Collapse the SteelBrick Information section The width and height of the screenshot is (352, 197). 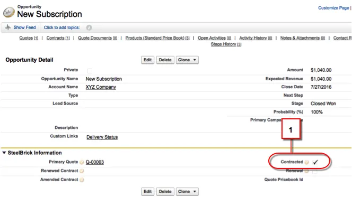(x=4, y=153)
